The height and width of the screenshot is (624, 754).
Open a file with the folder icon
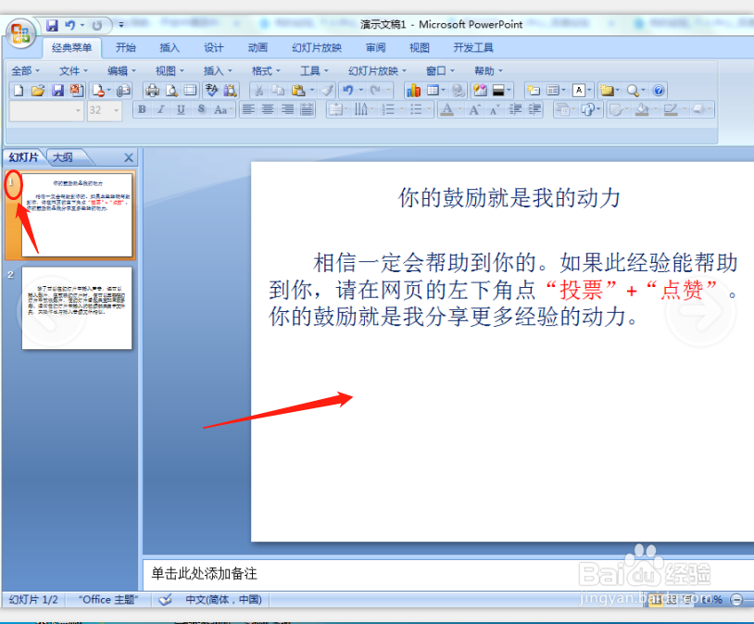coord(38,91)
